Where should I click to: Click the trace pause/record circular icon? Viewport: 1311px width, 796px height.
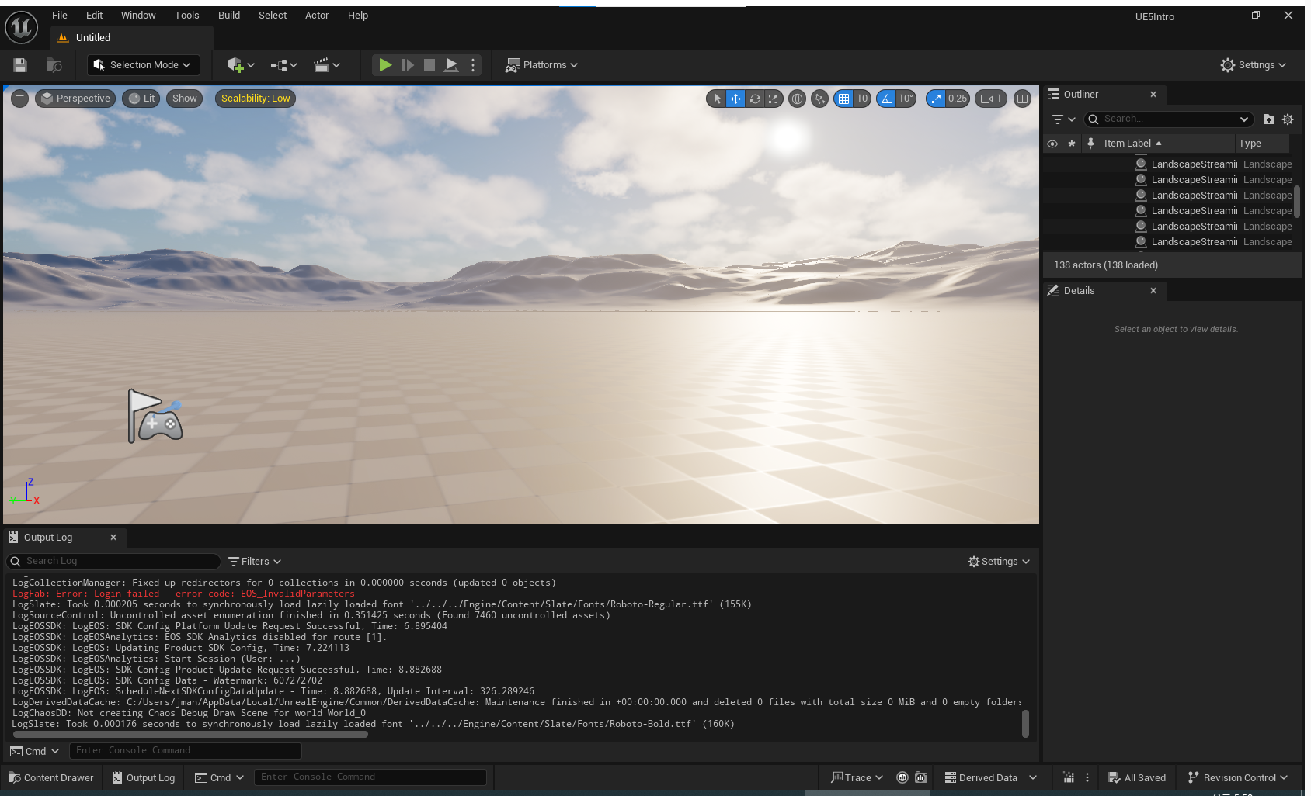[x=902, y=778]
